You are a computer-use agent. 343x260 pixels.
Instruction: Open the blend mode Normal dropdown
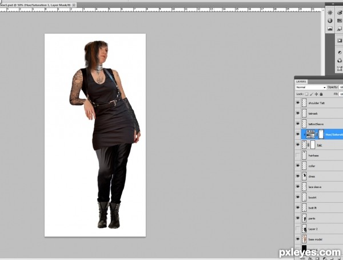(x=310, y=87)
